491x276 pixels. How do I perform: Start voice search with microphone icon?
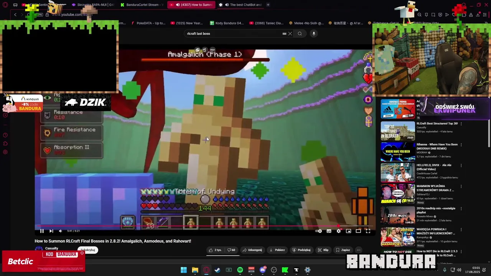click(314, 34)
